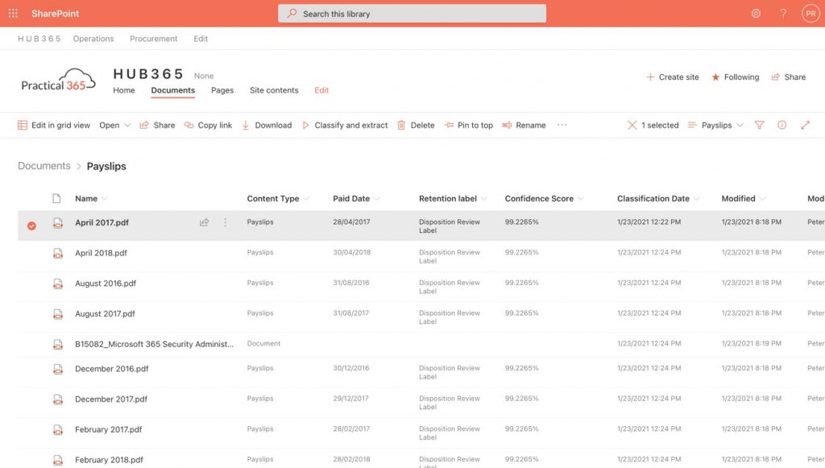Viewport: 825px width, 468px height.
Task: Click inside the Search this library field
Action: pyautogui.click(x=411, y=13)
